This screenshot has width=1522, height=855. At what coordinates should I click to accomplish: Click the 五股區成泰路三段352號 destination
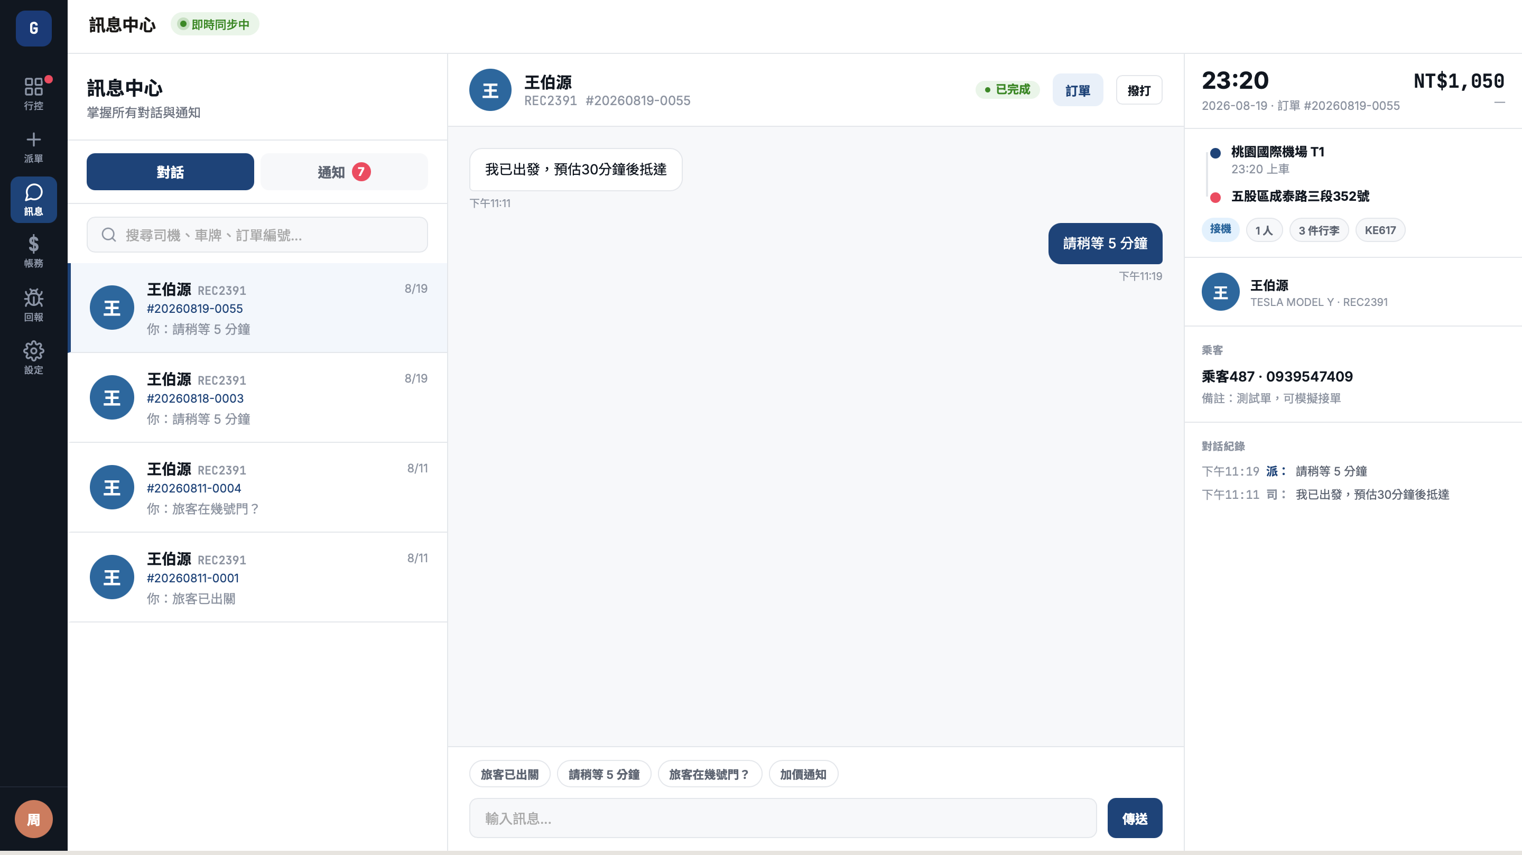[x=1300, y=196]
